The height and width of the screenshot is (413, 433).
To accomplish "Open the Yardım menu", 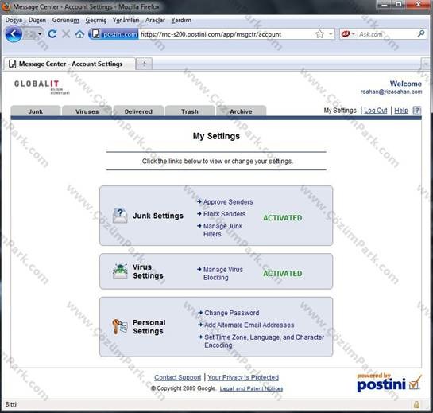I will (181, 20).
